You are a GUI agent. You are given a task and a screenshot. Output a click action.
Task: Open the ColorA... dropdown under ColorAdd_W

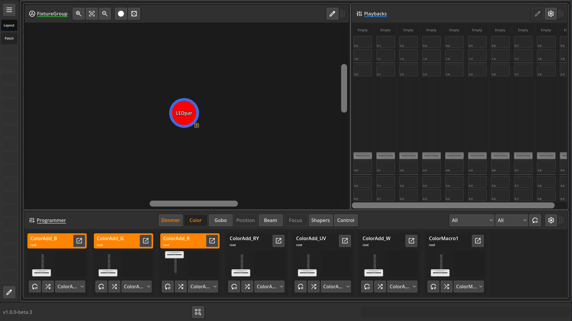402,287
